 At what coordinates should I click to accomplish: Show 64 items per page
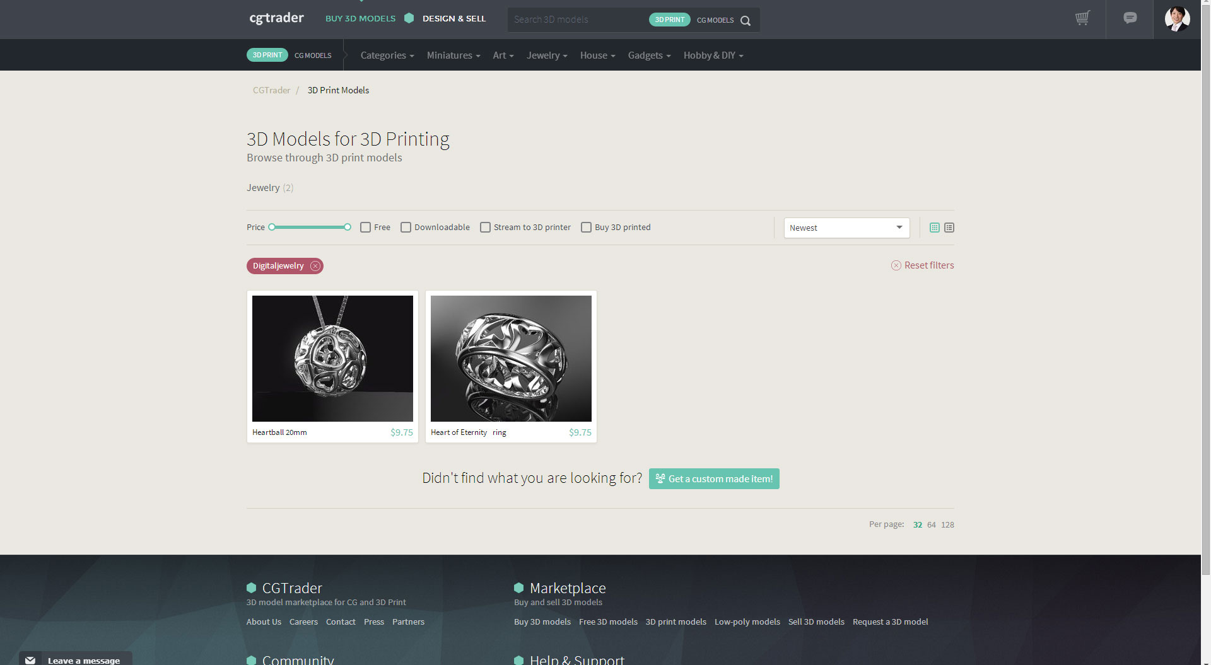click(932, 525)
